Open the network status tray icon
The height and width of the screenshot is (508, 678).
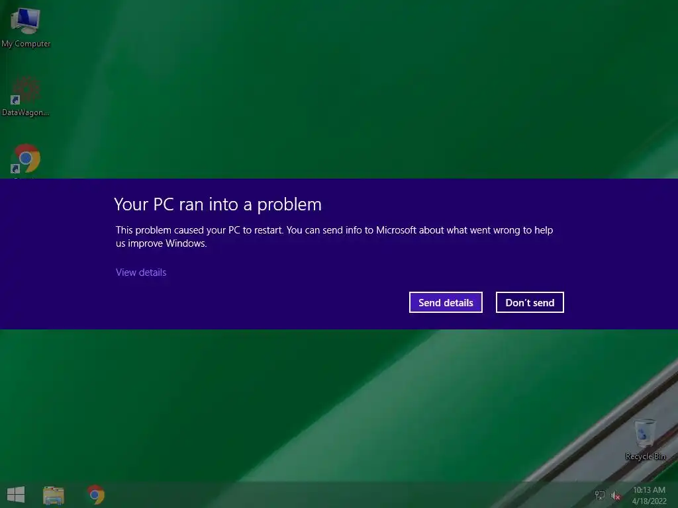(600, 495)
